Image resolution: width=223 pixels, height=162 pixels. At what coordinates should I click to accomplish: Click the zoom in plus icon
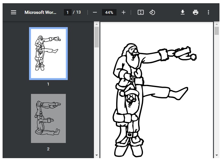124,12
